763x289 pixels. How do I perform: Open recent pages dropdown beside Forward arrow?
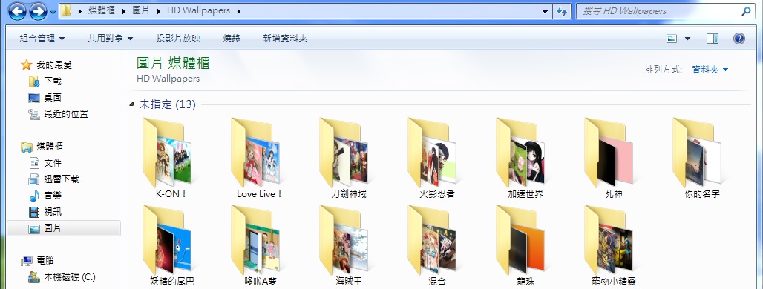pyautogui.click(x=53, y=11)
